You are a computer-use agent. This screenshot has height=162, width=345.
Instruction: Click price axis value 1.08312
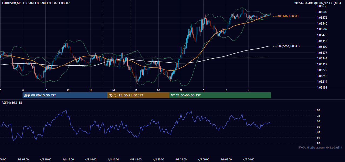coord(322,64)
